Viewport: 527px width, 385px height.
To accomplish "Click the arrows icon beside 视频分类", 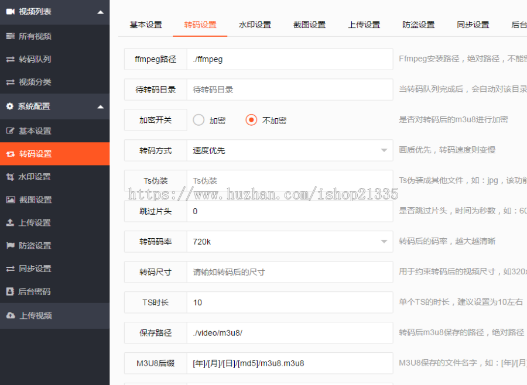I will pyautogui.click(x=11, y=82).
